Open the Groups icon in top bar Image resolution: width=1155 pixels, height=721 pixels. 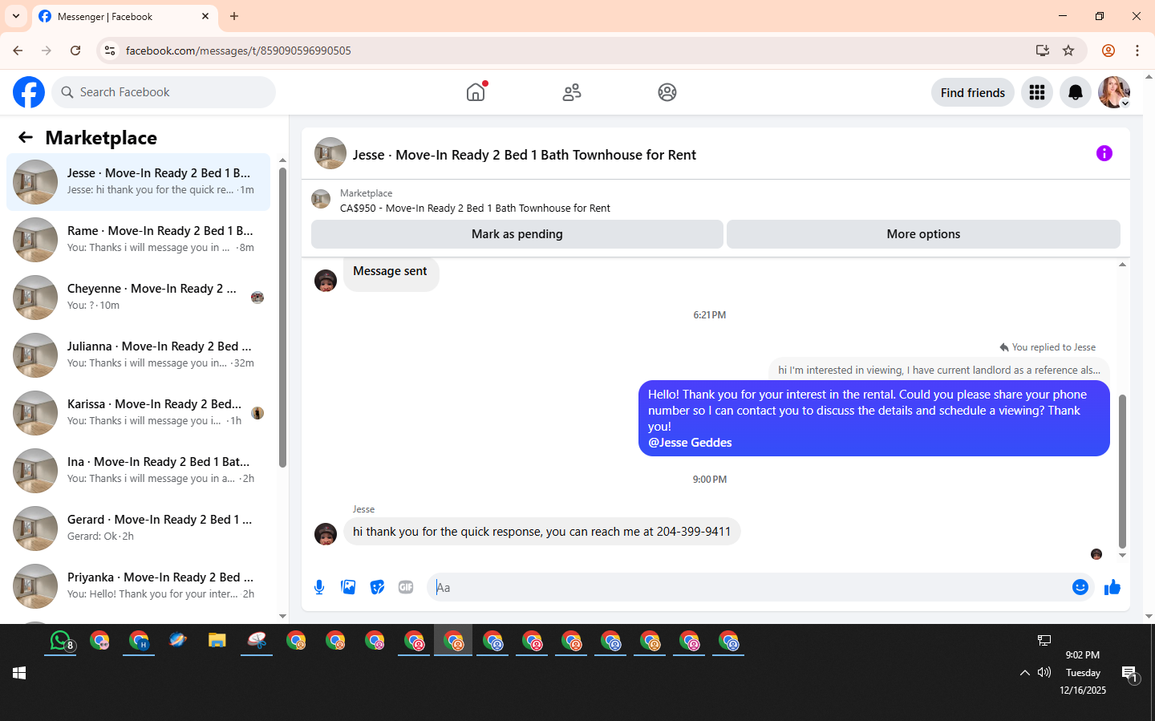pos(667,92)
